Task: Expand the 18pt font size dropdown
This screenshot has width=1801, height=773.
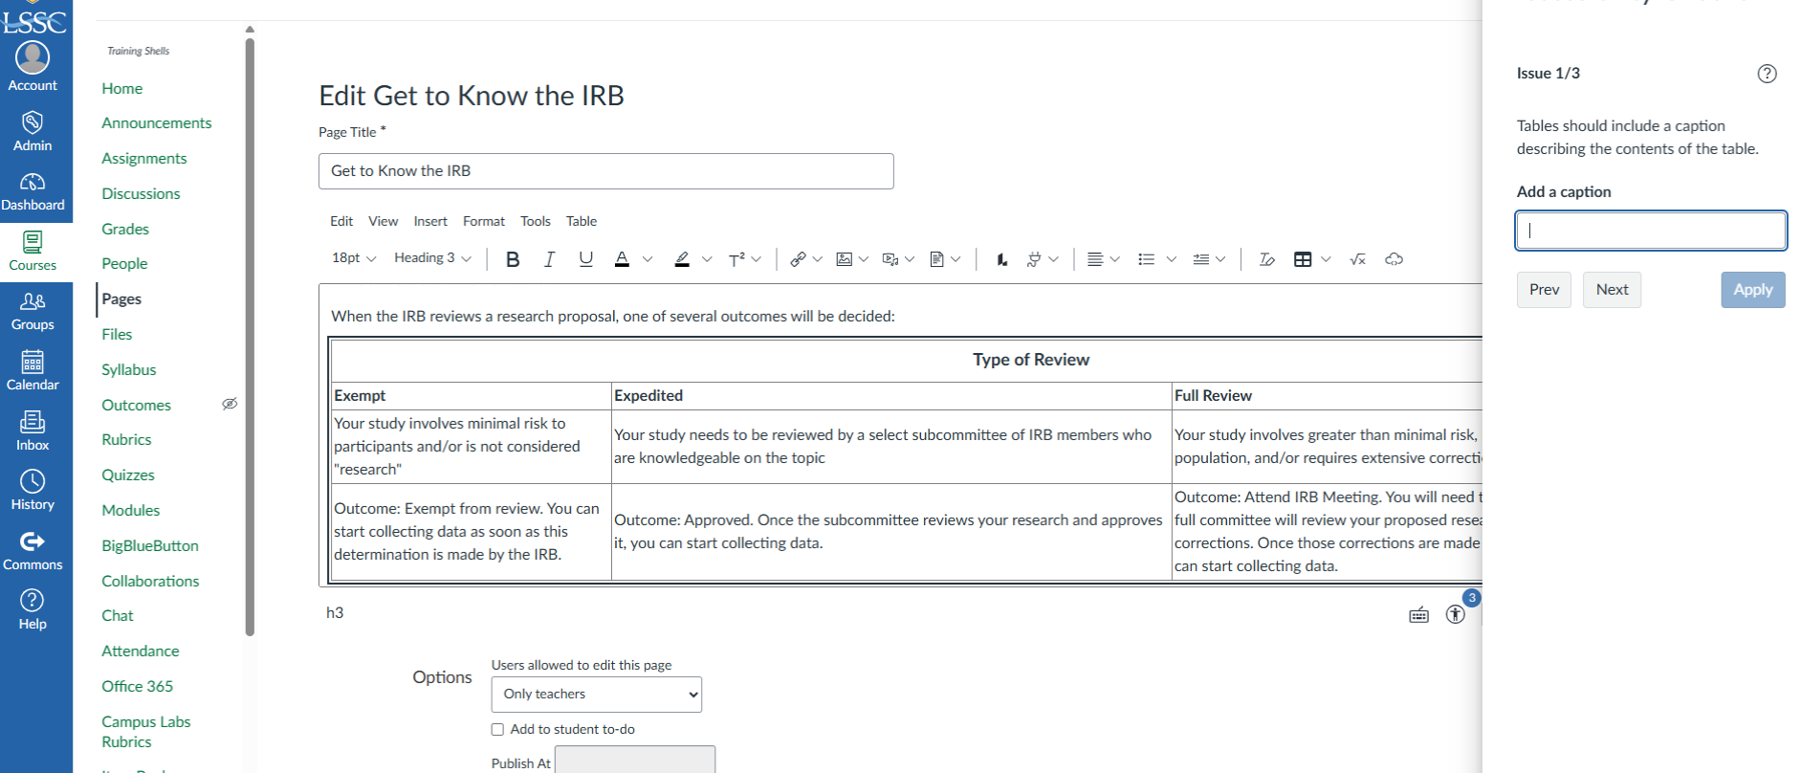Action: coord(354,258)
